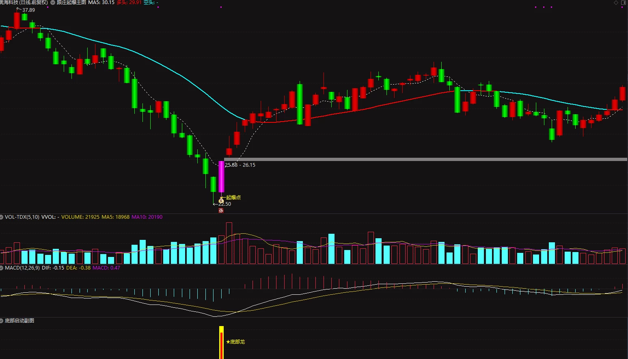Click the DEA: -0.38 value

pos(78,268)
